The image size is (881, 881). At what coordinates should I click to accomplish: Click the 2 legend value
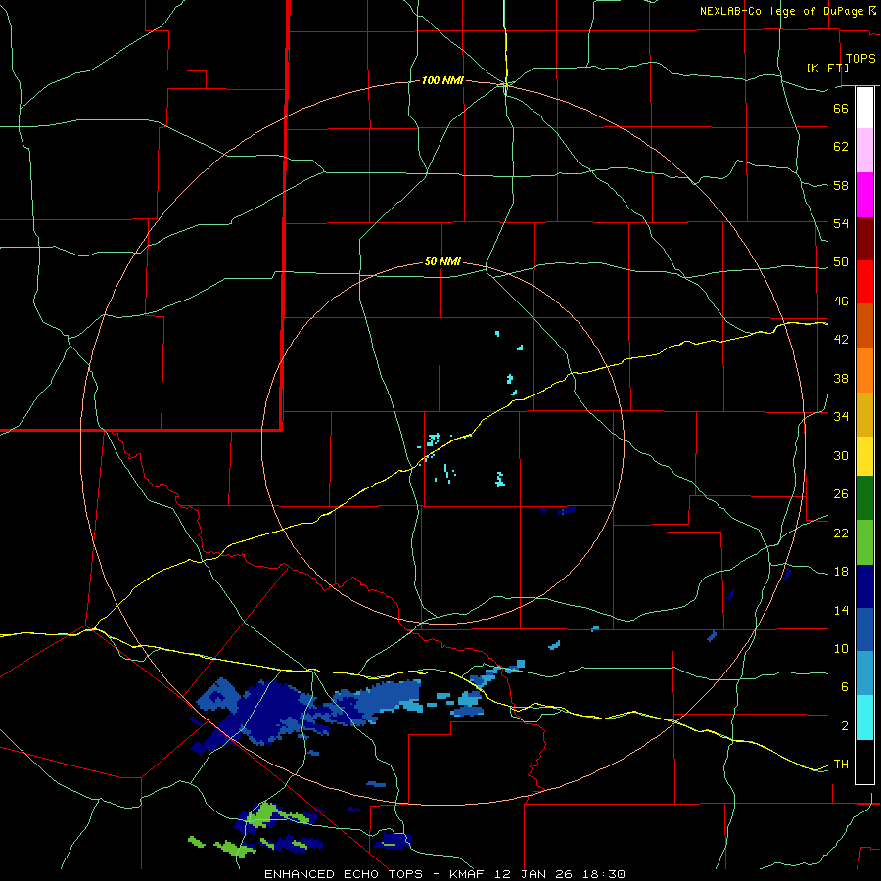845,726
